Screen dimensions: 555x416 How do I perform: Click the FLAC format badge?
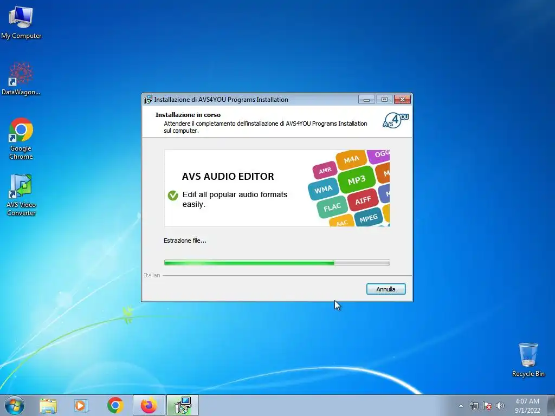tap(332, 207)
